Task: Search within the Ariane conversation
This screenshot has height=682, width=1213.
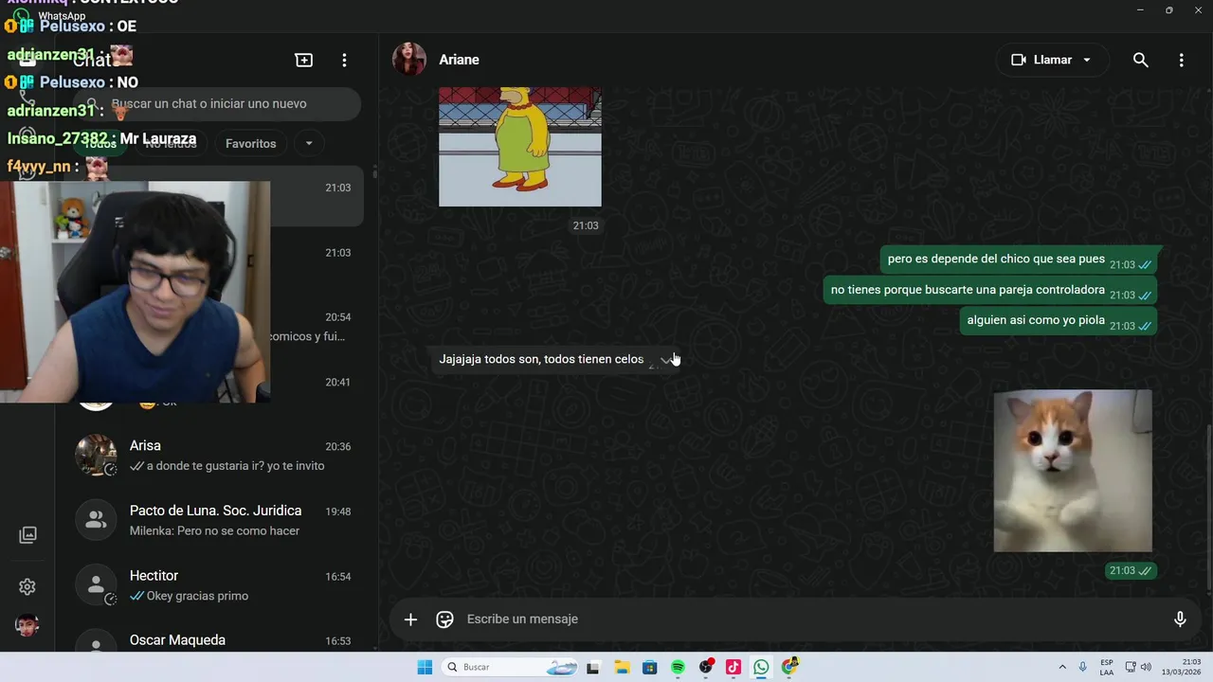Action: (x=1141, y=60)
